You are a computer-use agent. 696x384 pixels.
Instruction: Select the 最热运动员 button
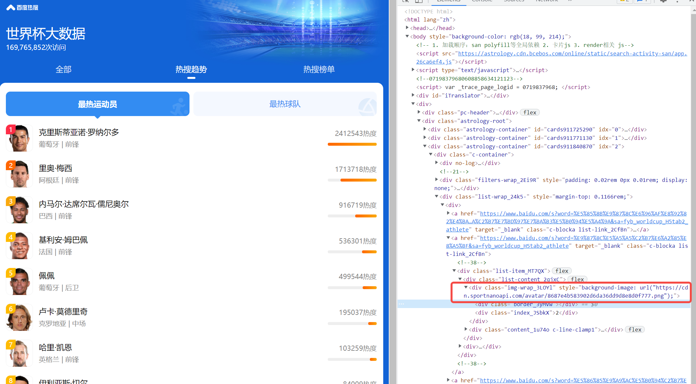coord(97,104)
